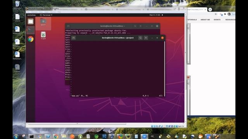248x139 pixels.
Task: Open the browser extensions puzzle icon
Action: pos(225,14)
